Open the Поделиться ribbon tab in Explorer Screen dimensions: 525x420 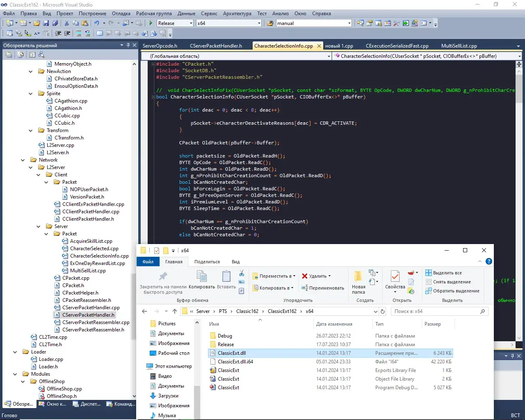[207, 262]
